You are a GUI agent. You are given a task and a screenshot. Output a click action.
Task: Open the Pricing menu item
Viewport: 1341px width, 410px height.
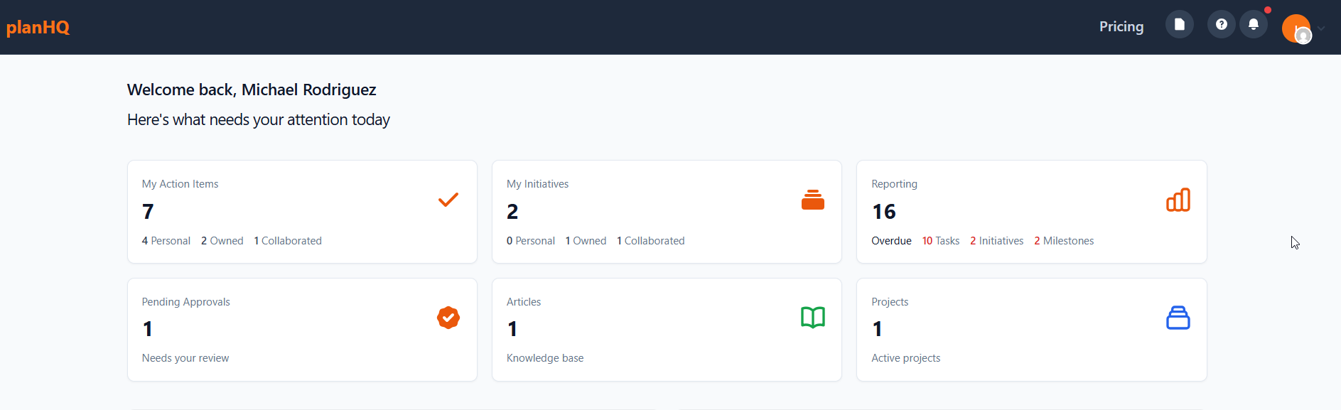[x=1121, y=27]
